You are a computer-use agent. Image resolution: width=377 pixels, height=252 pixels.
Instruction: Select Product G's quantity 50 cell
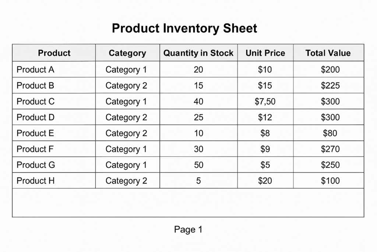pyautogui.click(x=198, y=165)
